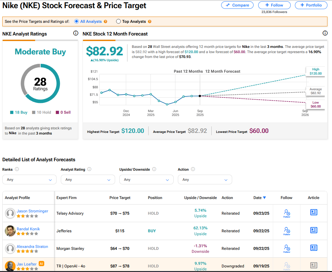Open the Upside/Downside dropdown
332x272 pixels.
tap(147, 179)
